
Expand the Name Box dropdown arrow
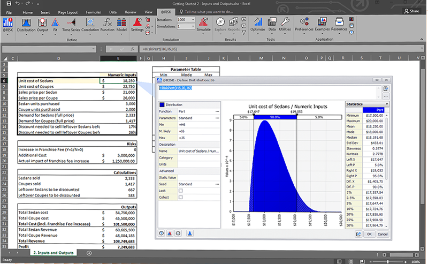pyautogui.click(x=93, y=49)
